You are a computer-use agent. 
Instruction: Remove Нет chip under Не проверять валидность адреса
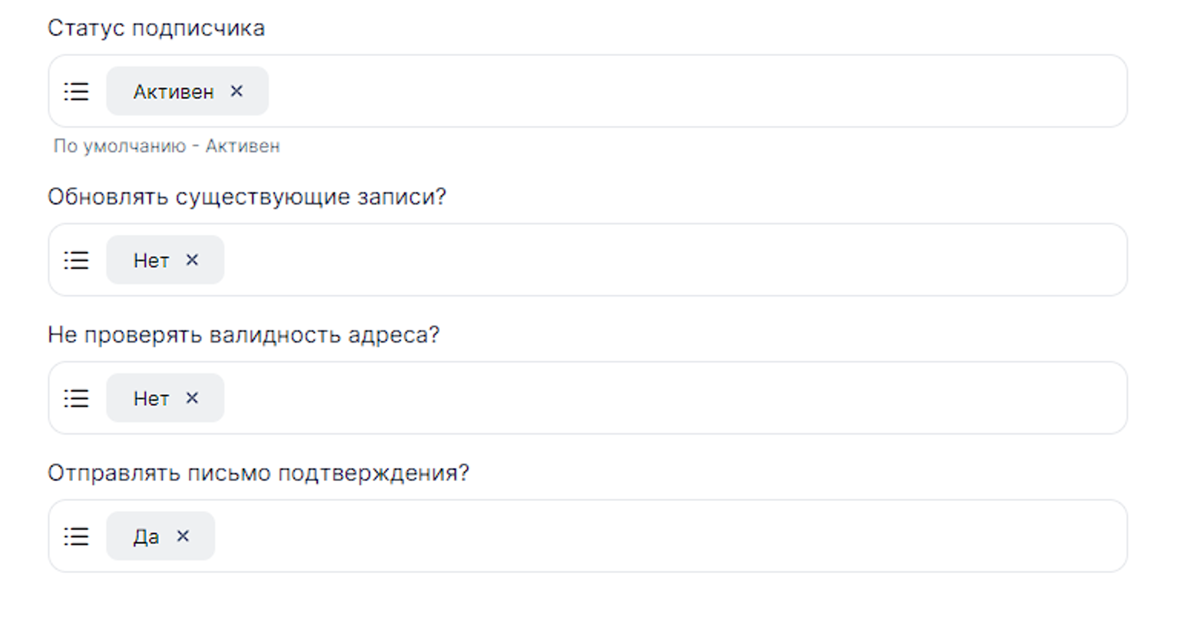[x=192, y=398]
